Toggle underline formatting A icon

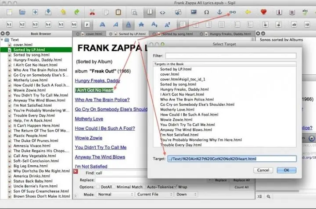[128, 24]
